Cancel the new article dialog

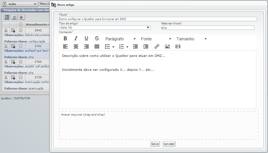(169, 144)
